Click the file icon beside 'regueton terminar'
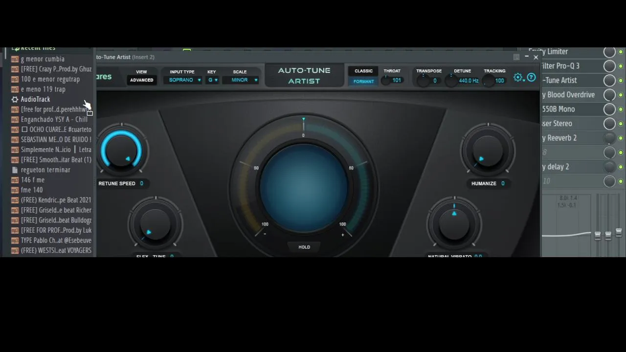 15,170
